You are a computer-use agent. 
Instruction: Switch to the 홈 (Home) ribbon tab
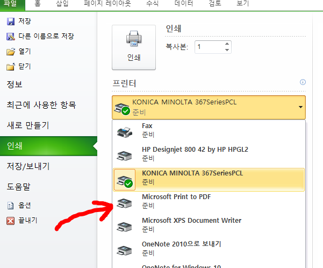point(38,4)
